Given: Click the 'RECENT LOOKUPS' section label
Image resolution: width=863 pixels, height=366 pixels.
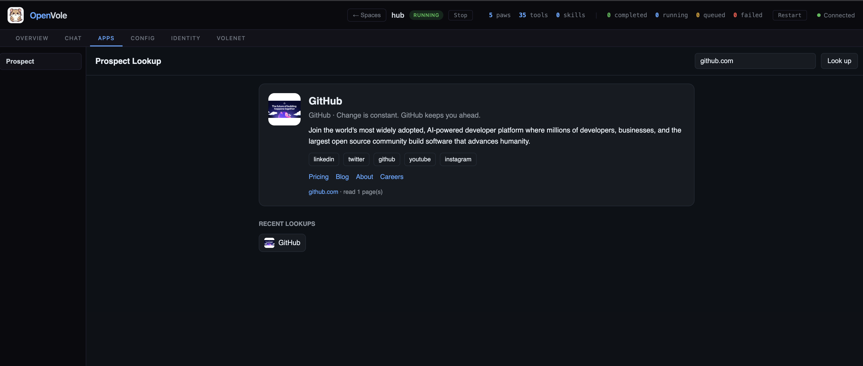Looking at the screenshot, I should pyautogui.click(x=287, y=224).
